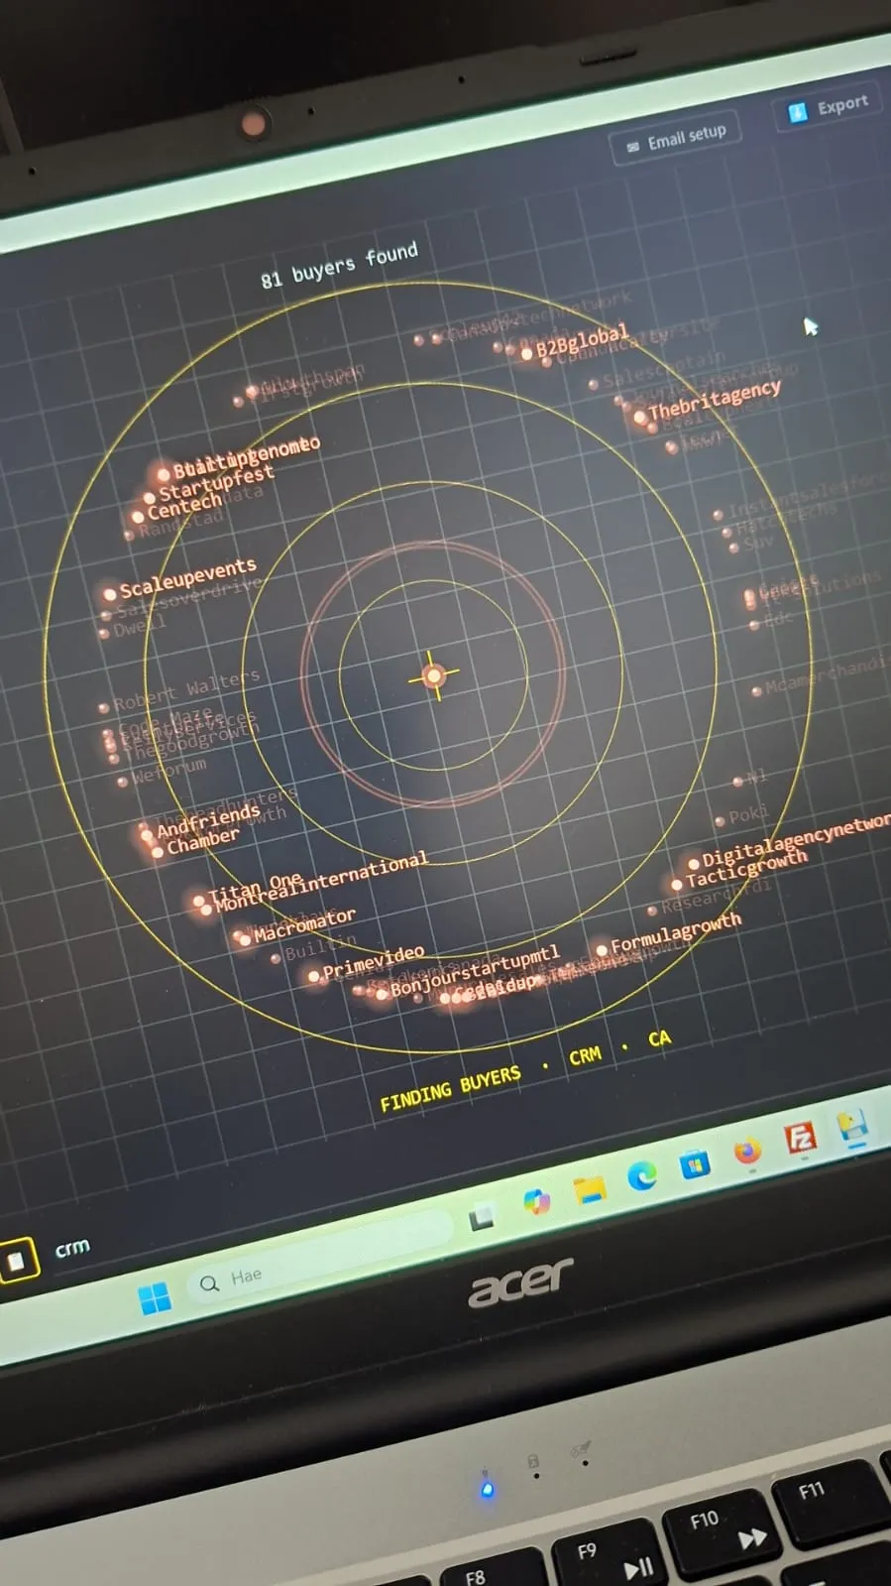Select the Robert Walters buyer label

[186, 689]
